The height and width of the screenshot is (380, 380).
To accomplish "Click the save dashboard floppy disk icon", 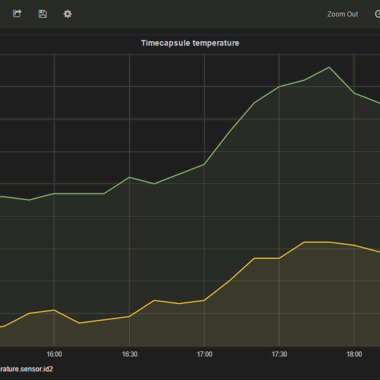I will [42, 13].
